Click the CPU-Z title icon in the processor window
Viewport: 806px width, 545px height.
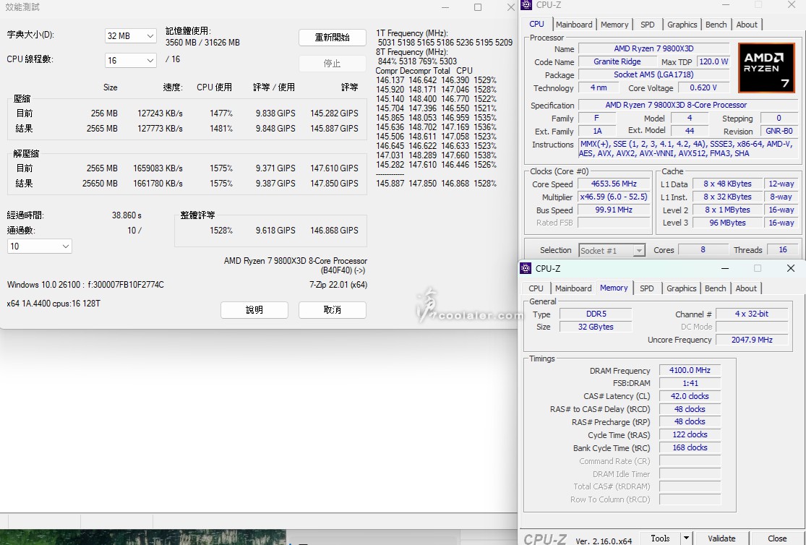click(x=526, y=5)
